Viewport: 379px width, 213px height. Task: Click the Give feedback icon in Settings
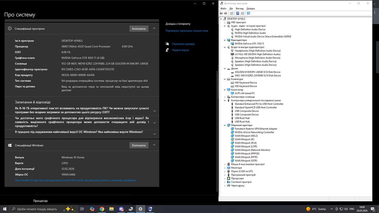[x=167, y=50]
